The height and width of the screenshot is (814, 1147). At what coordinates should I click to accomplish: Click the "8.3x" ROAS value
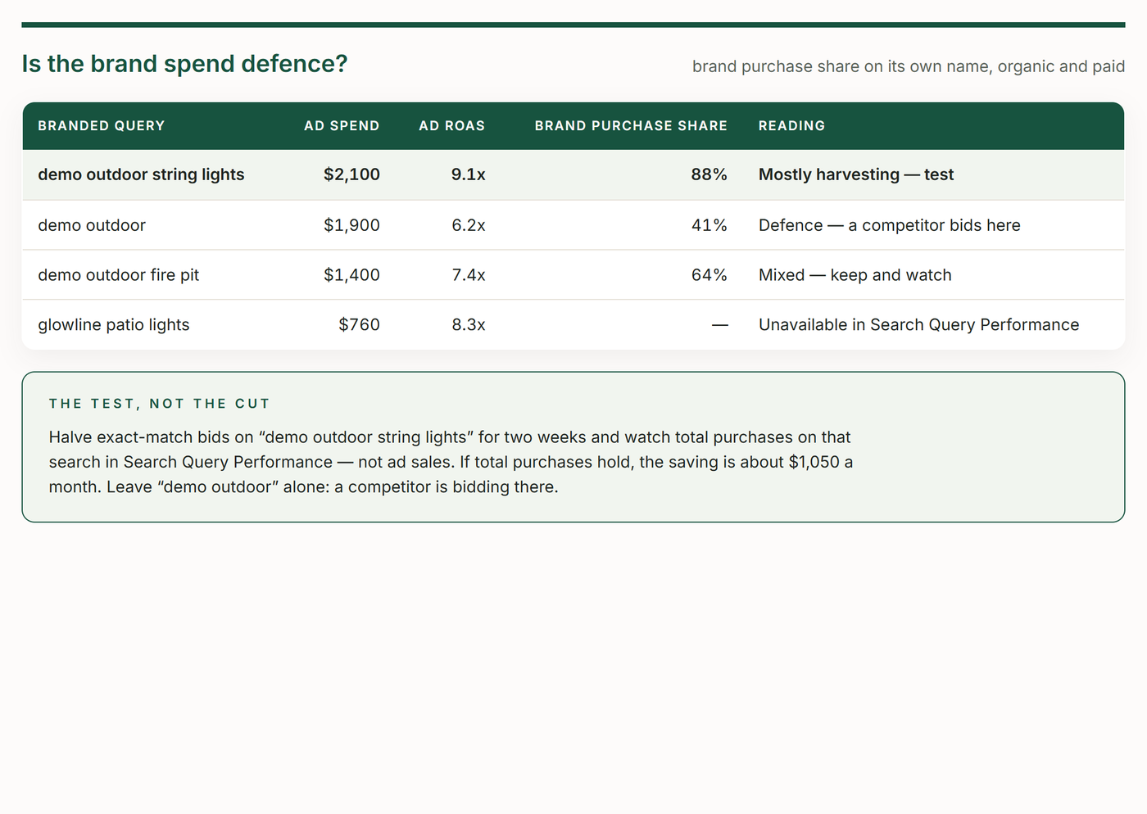(x=468, y=325)
